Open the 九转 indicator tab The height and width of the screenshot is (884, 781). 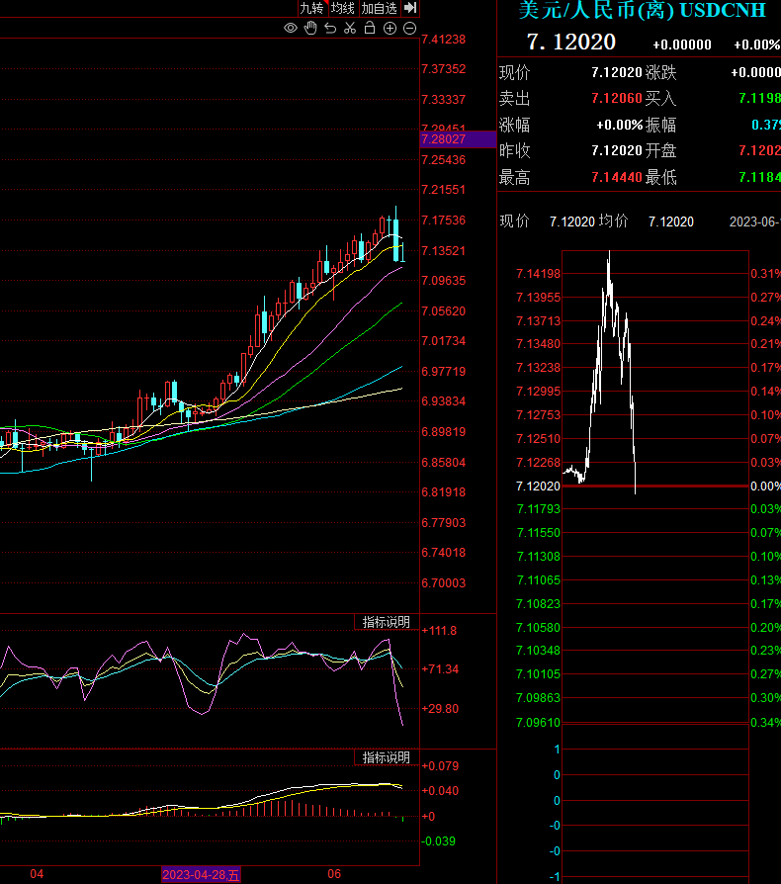tap(312, 8)
